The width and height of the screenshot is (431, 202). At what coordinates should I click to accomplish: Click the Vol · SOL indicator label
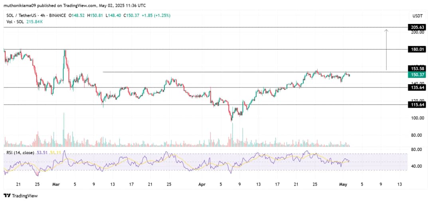14,21
